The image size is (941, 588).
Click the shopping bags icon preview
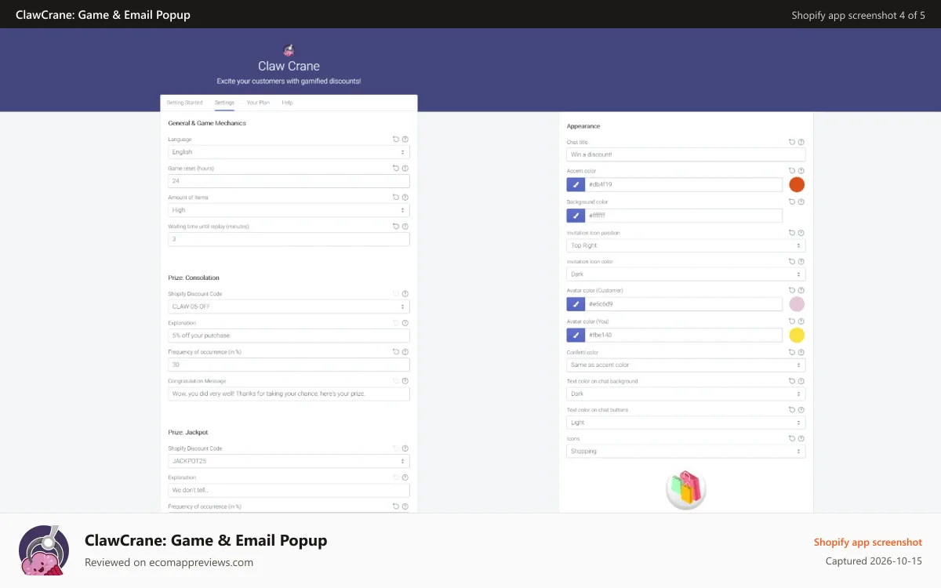pos(686,488)
